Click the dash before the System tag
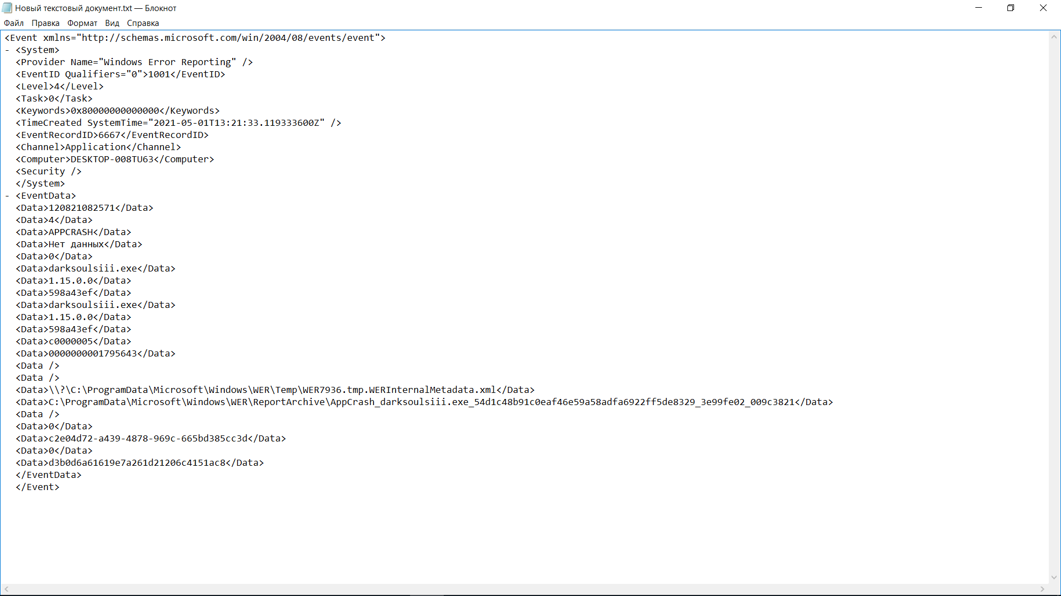This screenshot has width=1061, height=596. pos(8,50)
